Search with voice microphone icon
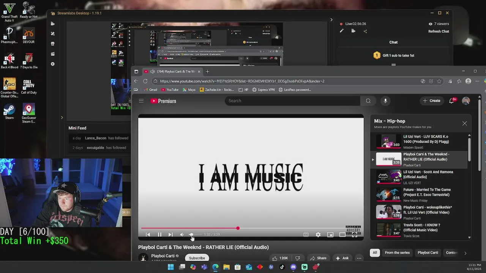This screenshot has width=486, height=273. 385,101
